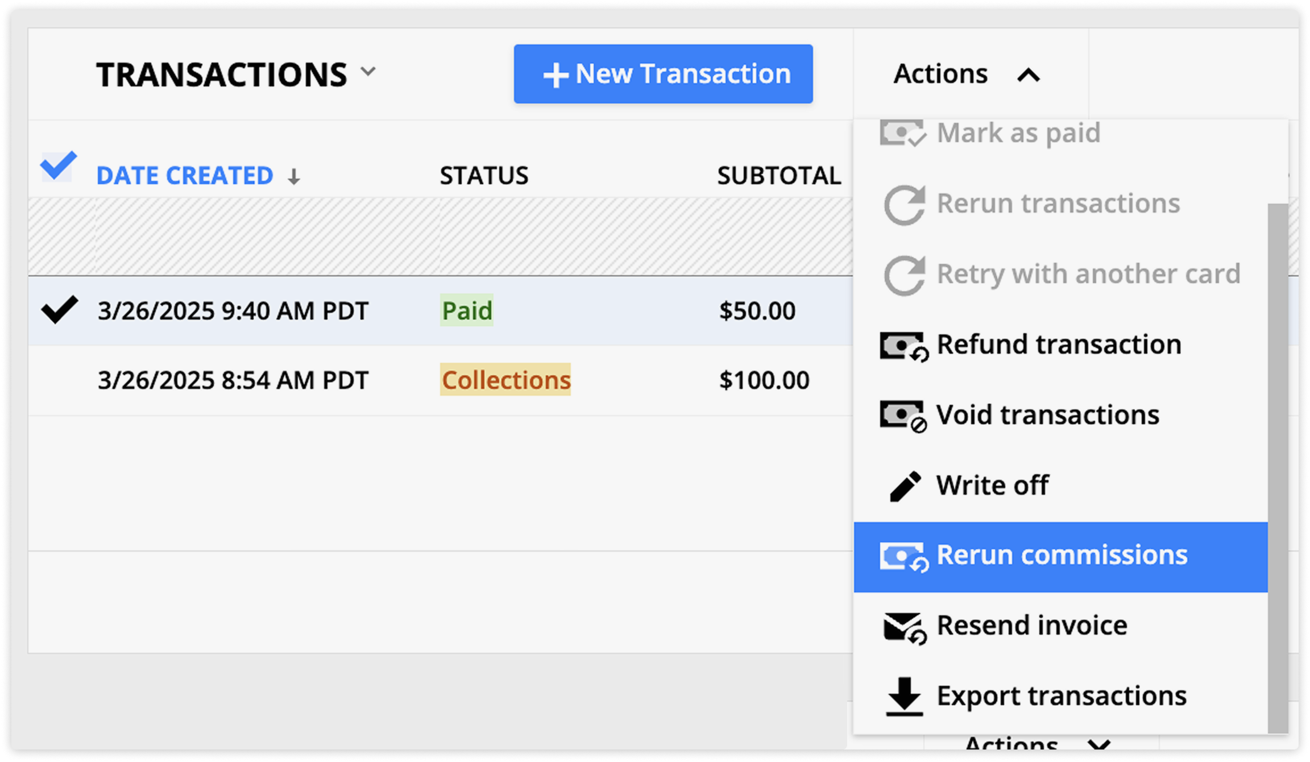1310x762 pixels.
Task: Click the Resend invoice icon
Action: [x=904, y=625]
